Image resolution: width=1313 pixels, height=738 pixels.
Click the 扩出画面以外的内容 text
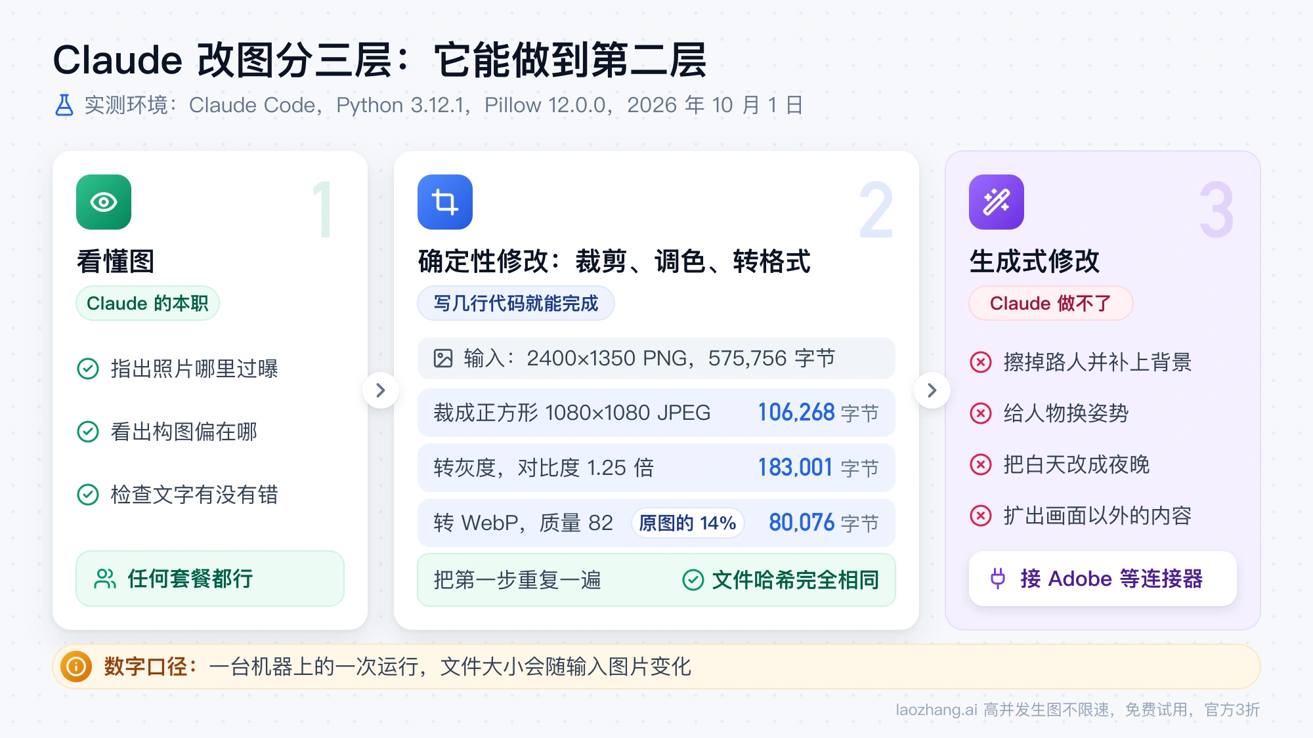(x=1098, y=516)
